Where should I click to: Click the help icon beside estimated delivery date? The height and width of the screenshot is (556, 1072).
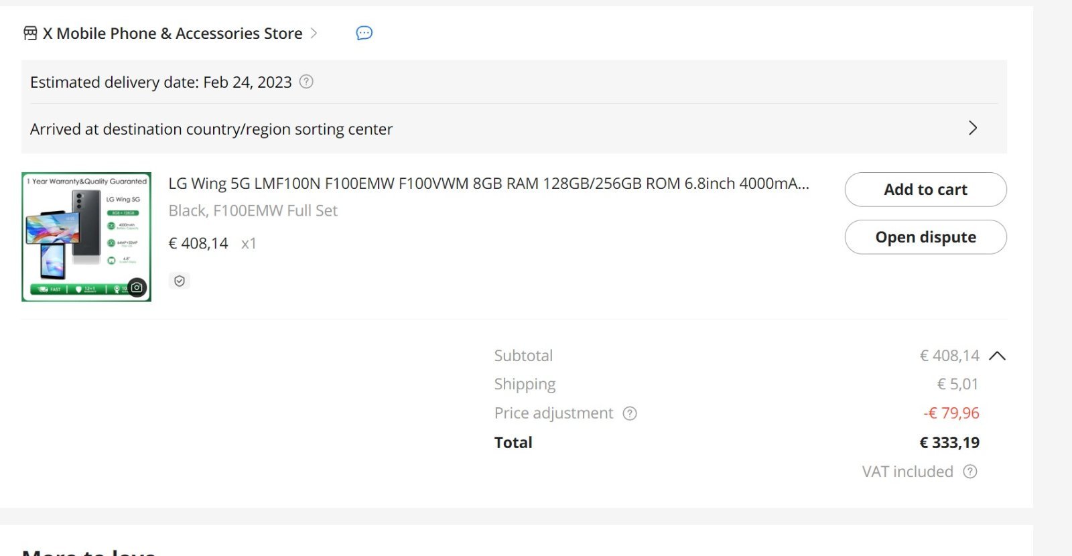tap(306, 82)
